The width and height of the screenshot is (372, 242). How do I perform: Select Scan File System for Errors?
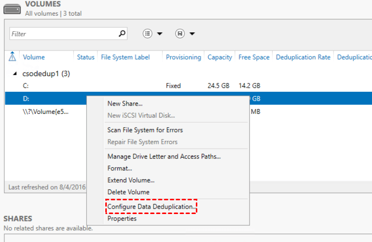pyautogui.click(x=145, y=130)
